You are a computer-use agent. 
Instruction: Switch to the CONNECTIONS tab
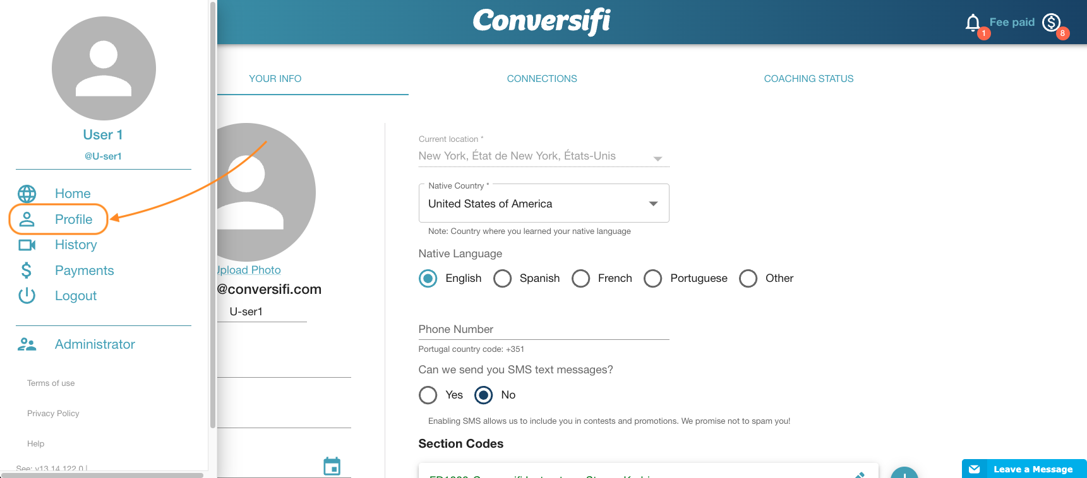(541, 78)
